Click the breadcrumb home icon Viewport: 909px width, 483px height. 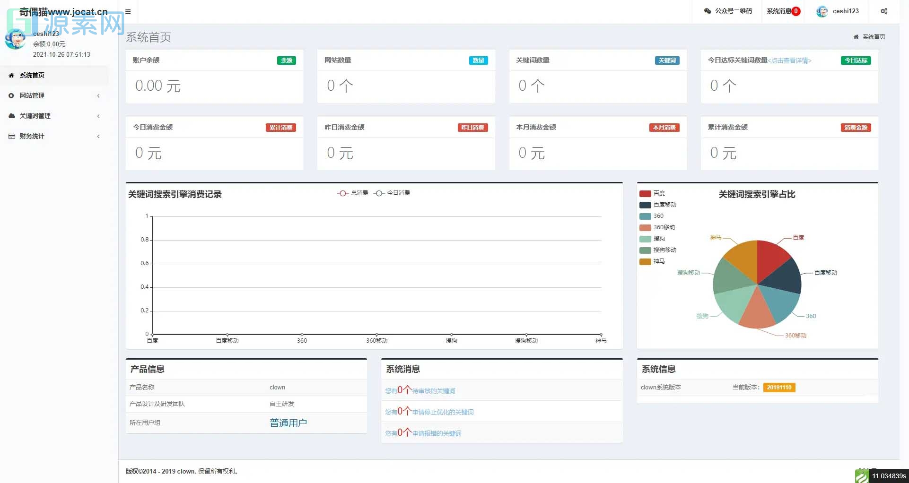(x=855, y=37)
